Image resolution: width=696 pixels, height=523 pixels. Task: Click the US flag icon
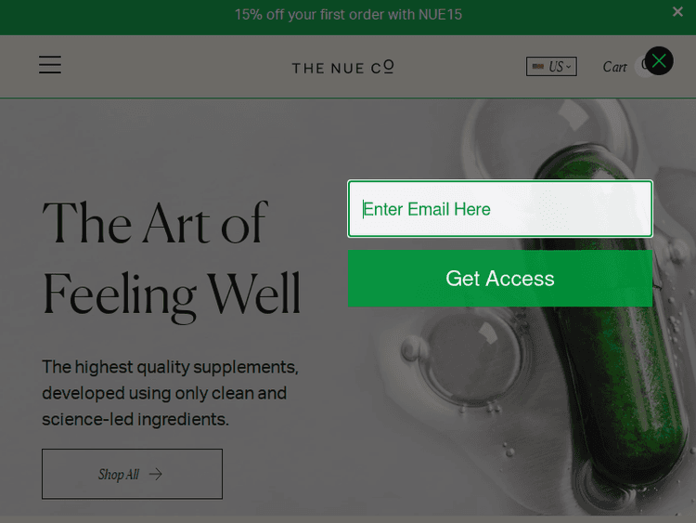point(538,67)
